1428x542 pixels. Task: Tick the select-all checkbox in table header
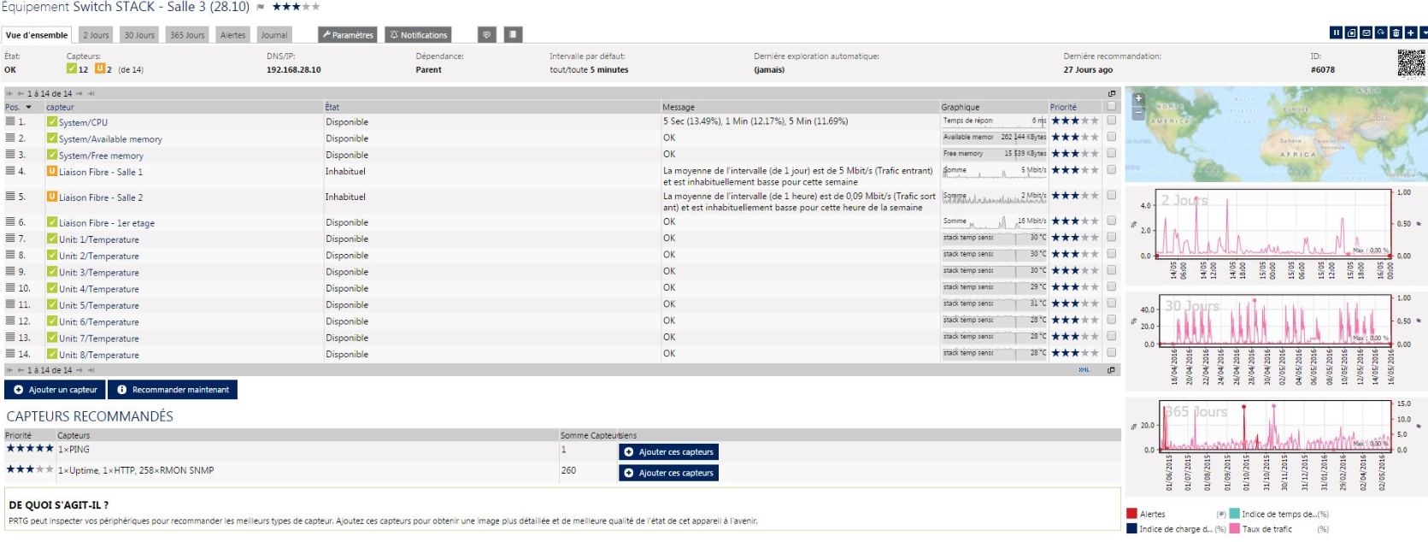1111,107
